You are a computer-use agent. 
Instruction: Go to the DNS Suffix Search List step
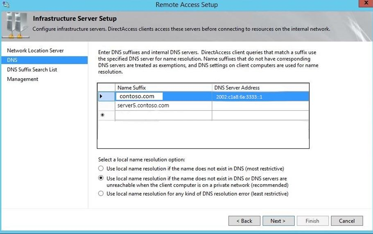point(32,70)
